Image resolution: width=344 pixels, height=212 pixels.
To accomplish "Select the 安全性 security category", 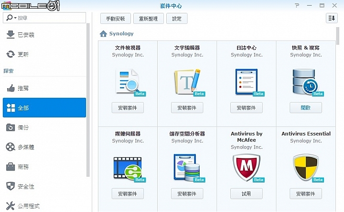I will pyautogui.click(x=44, y=186).
